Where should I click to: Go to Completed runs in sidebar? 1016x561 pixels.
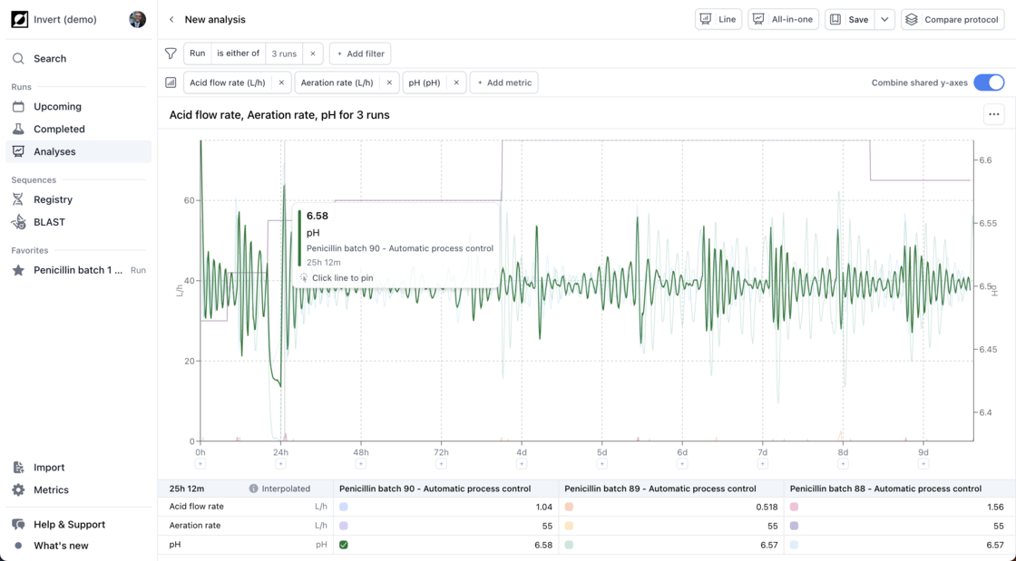[59, 129]
